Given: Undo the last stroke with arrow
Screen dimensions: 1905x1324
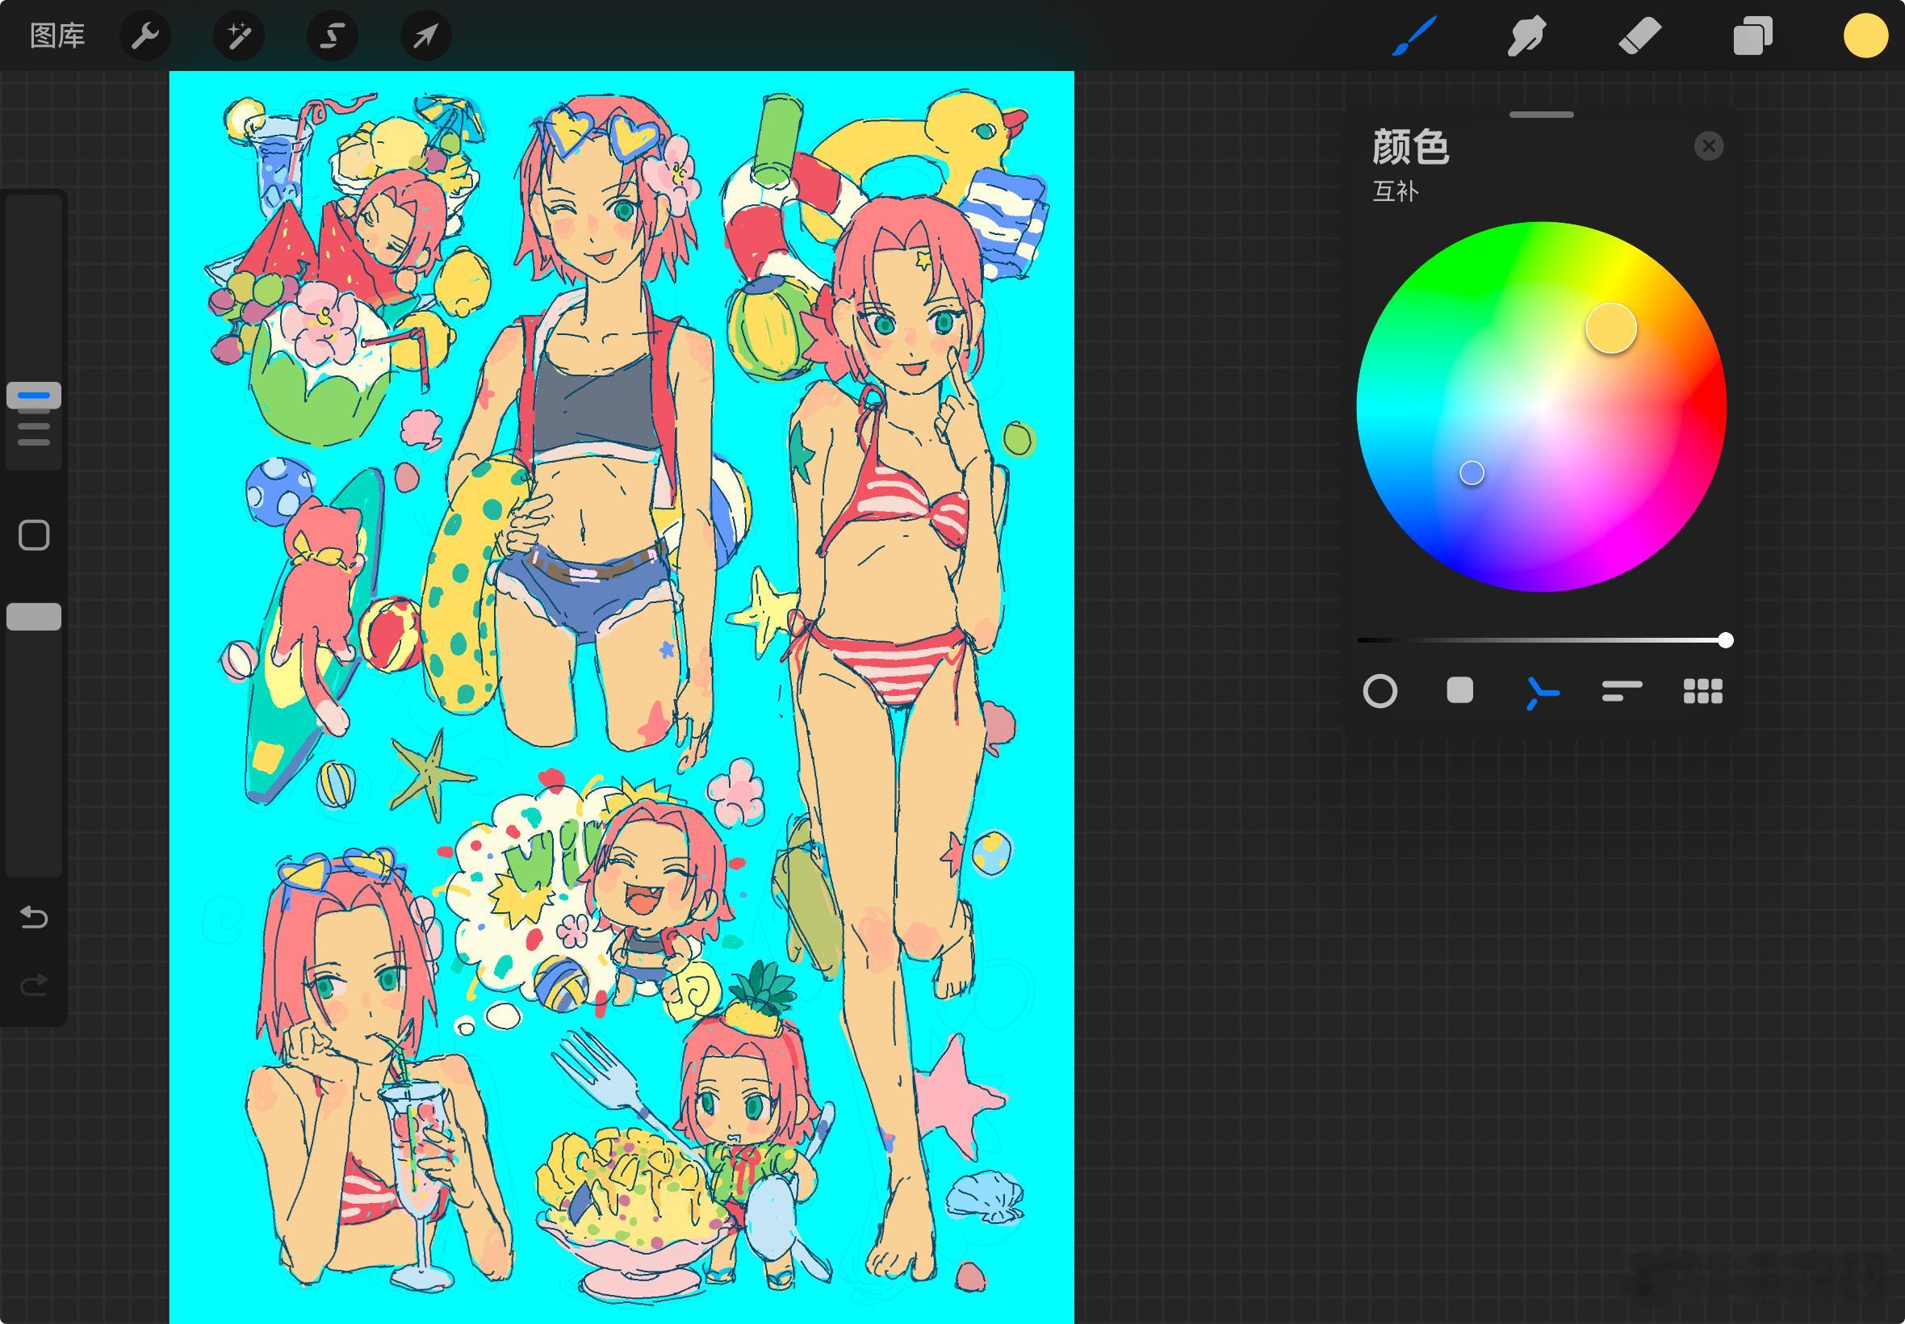Looking at the screenshot, I should tap(34, 916).
